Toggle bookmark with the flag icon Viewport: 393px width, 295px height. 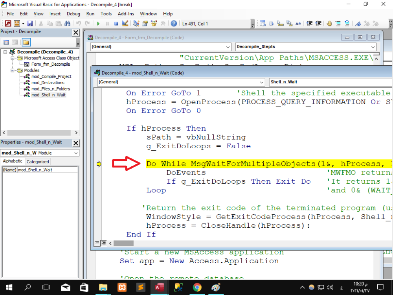358,24
